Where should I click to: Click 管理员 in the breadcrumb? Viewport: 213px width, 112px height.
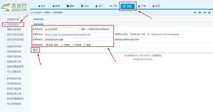click(x=47, y=12)
